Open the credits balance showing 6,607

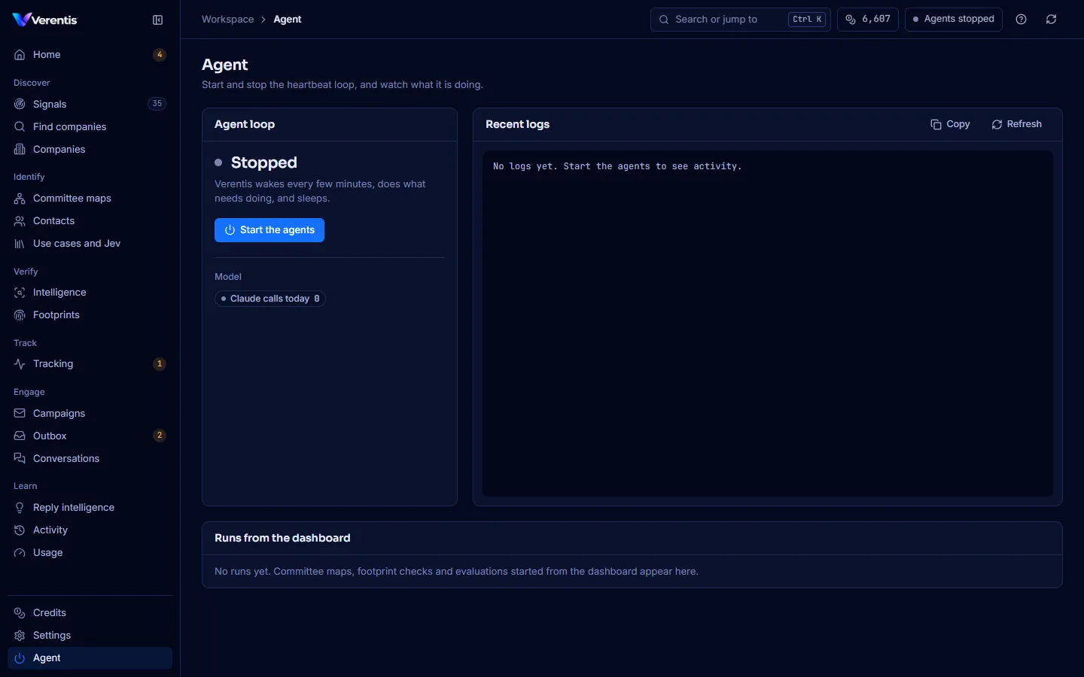pos(868,20)
